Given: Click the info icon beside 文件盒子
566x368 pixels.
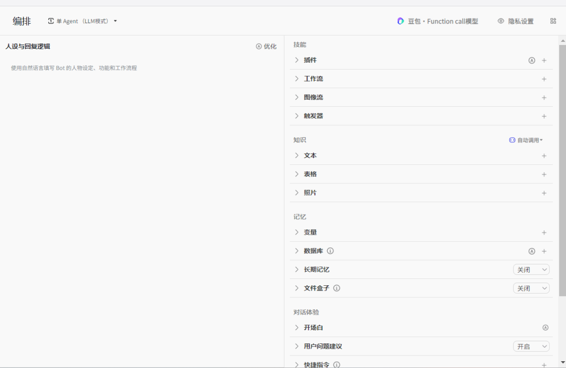Looking at the screenshot, I should pos(336,288).
